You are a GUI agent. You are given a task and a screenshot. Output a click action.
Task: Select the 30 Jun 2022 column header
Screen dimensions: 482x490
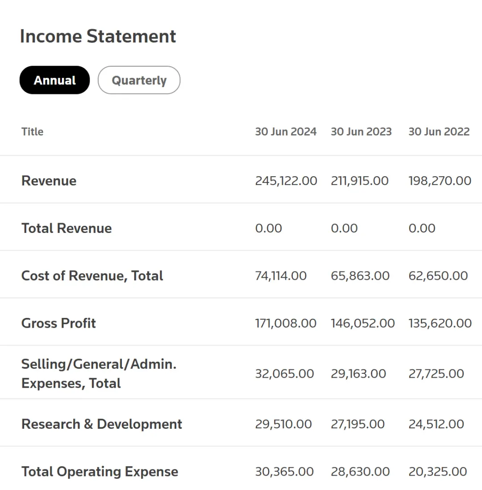pos(439,132)
